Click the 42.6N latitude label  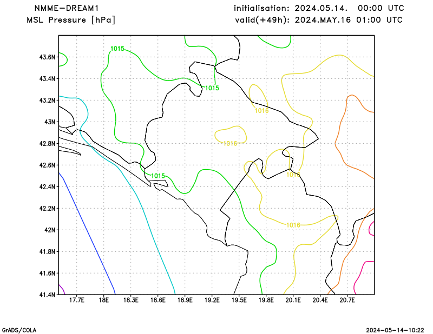(x=47, y=165)
